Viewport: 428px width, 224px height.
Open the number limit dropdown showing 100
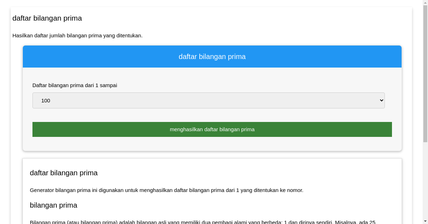coord(208,100)
